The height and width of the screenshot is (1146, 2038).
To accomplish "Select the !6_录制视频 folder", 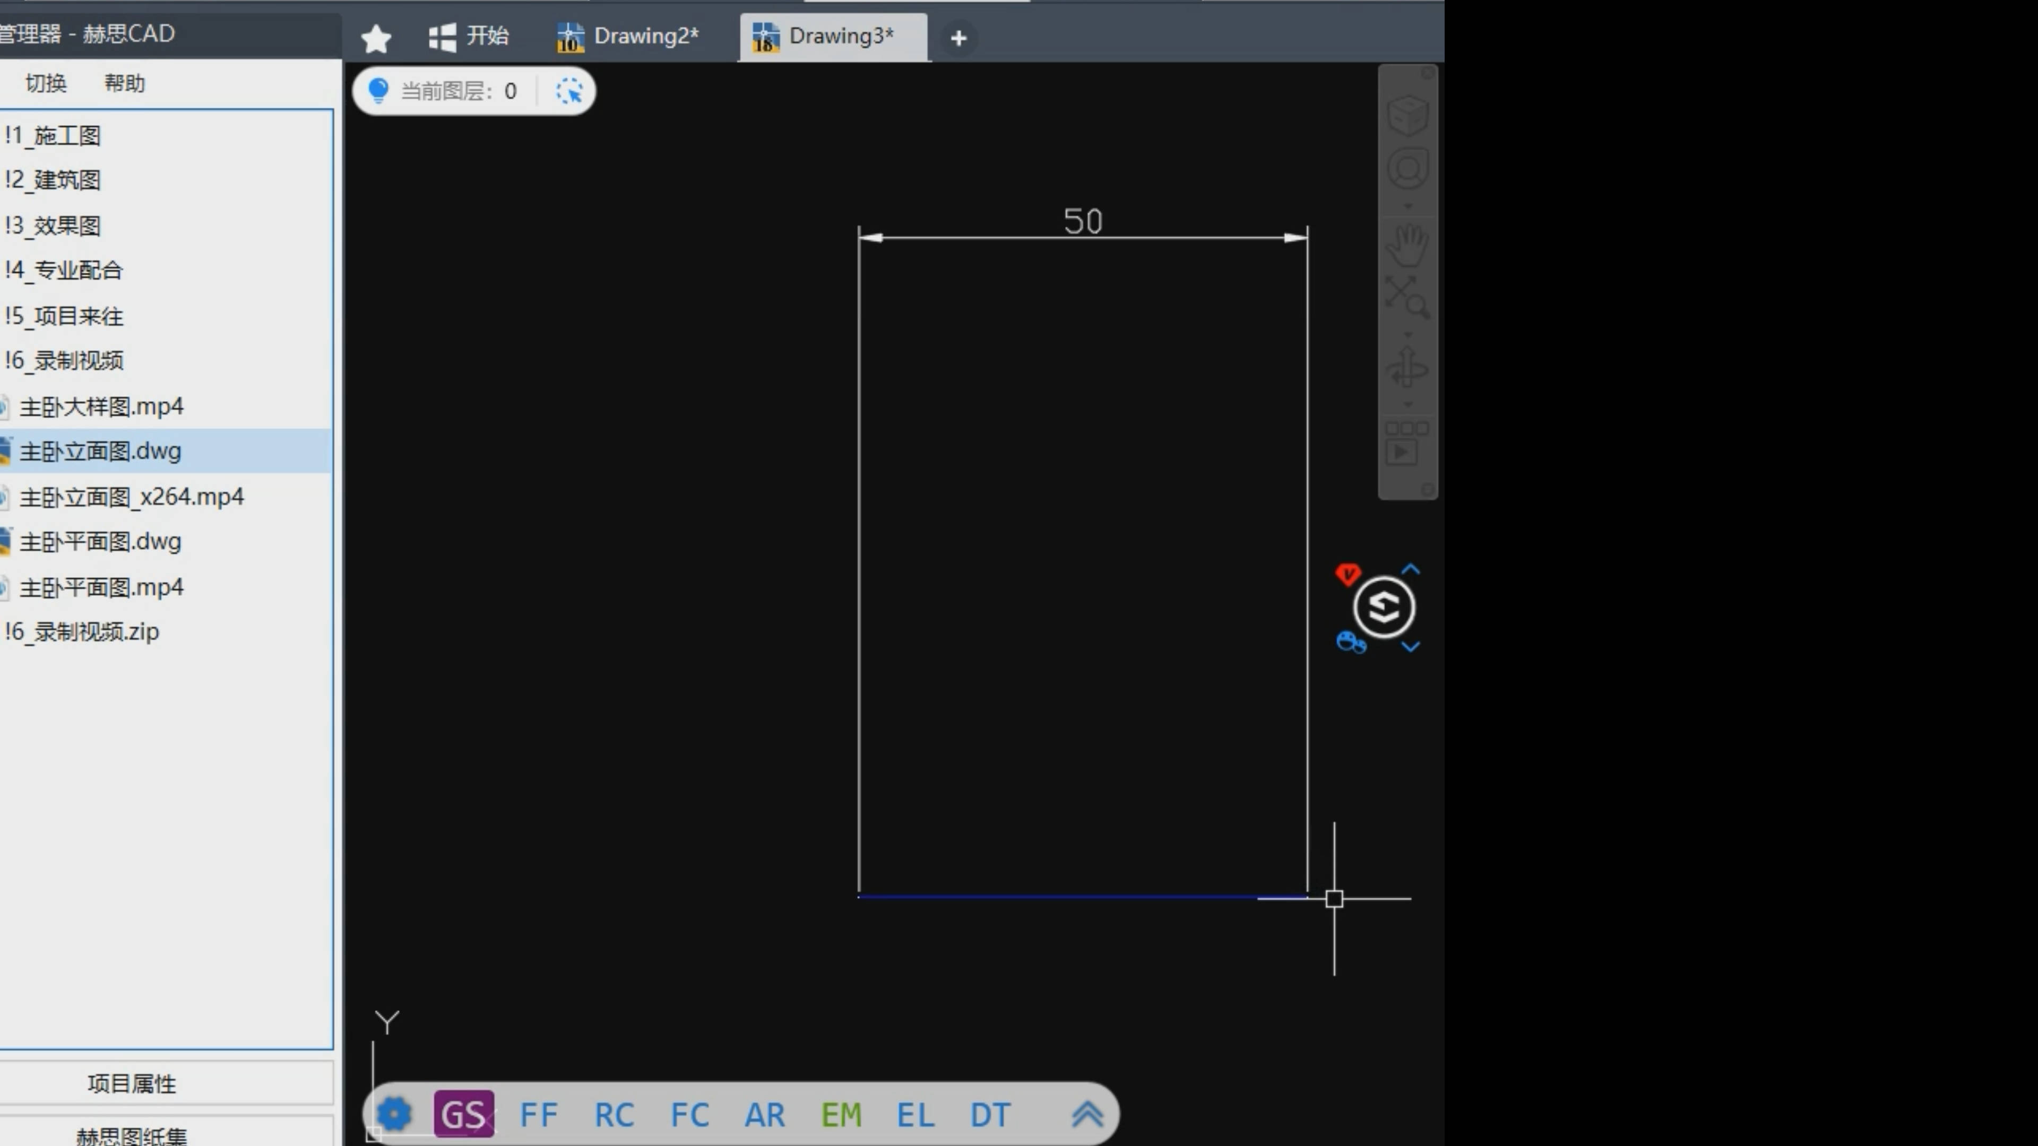I will pos(63,360).
